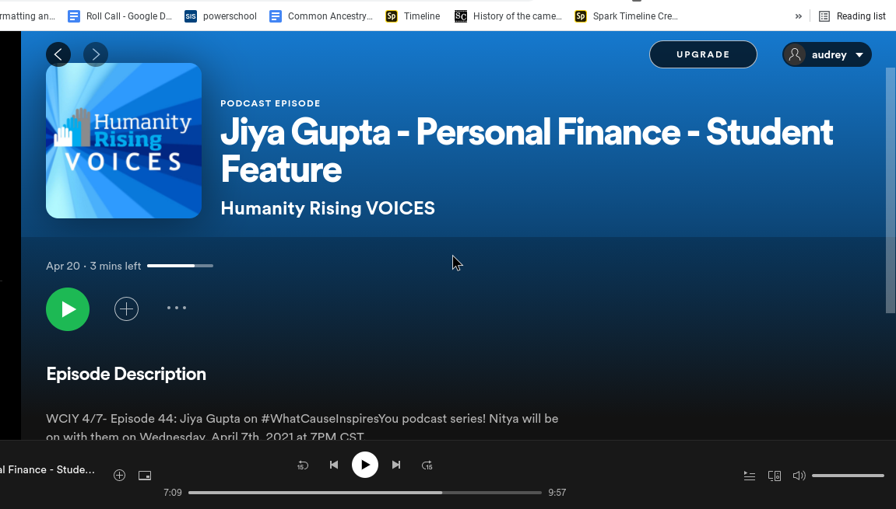Go back with the left arrow button
The width and height of the screenshot is (896, 509).
(x=58, y=54)
